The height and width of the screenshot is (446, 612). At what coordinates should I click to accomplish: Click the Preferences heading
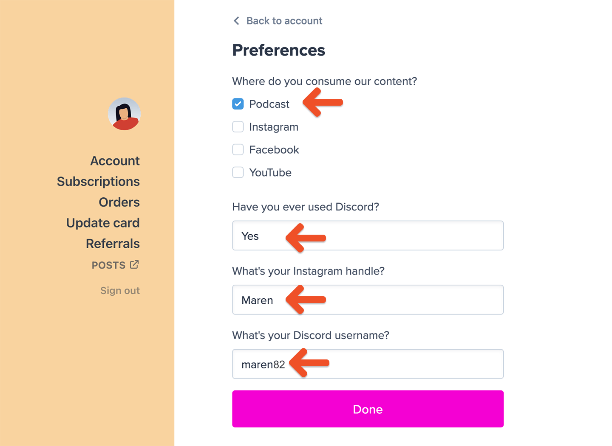[278, 50]
